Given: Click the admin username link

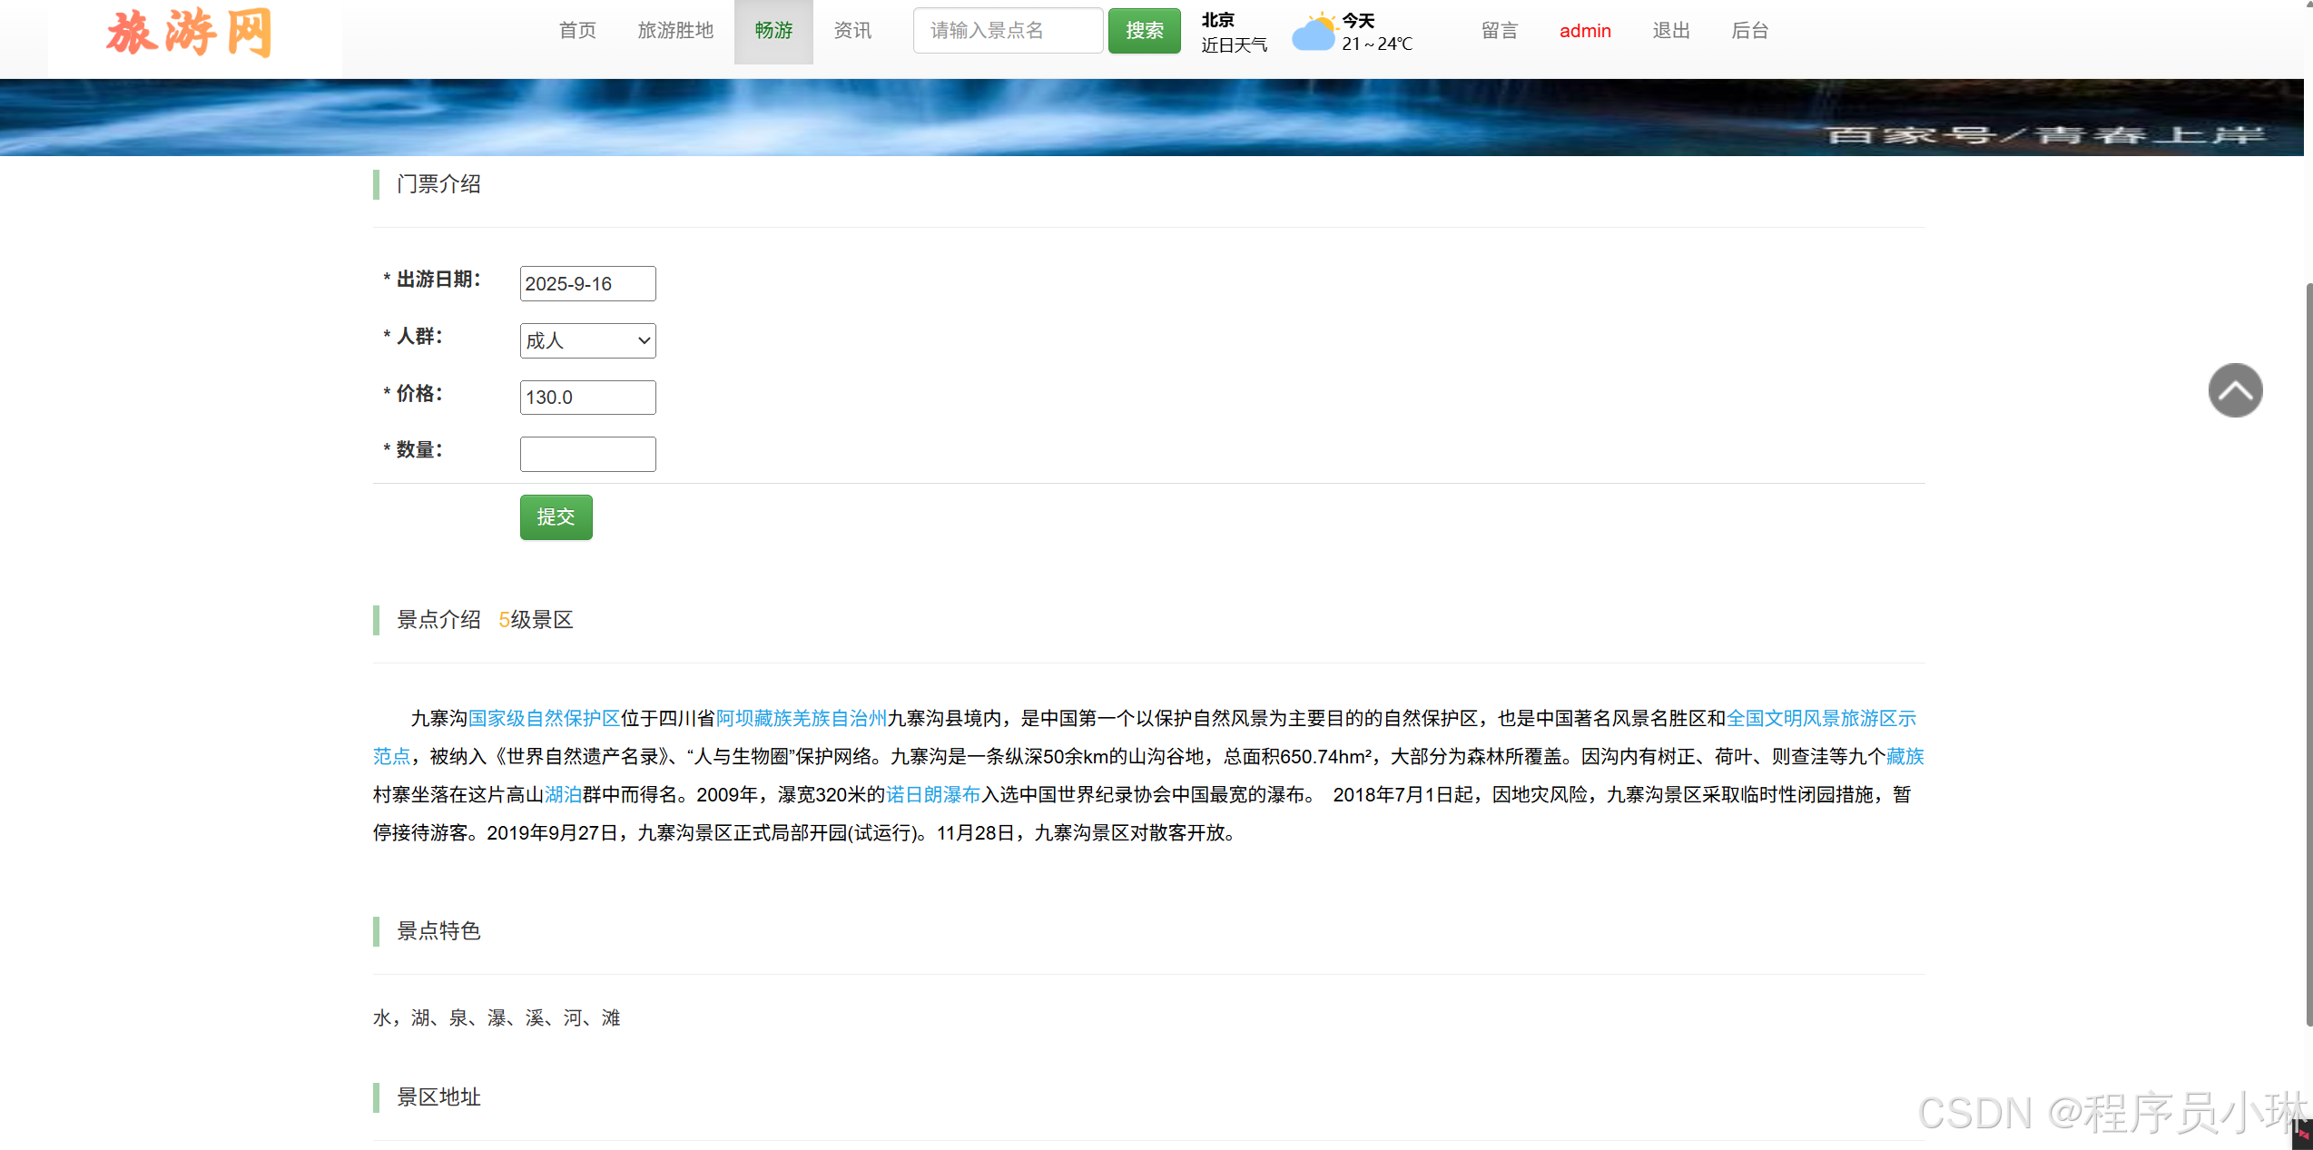Looking at the screenshot, I should [1584, 30].
